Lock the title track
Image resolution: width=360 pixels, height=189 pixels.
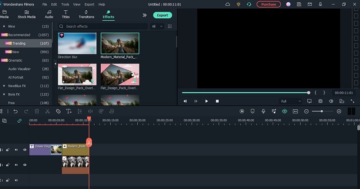8,150
